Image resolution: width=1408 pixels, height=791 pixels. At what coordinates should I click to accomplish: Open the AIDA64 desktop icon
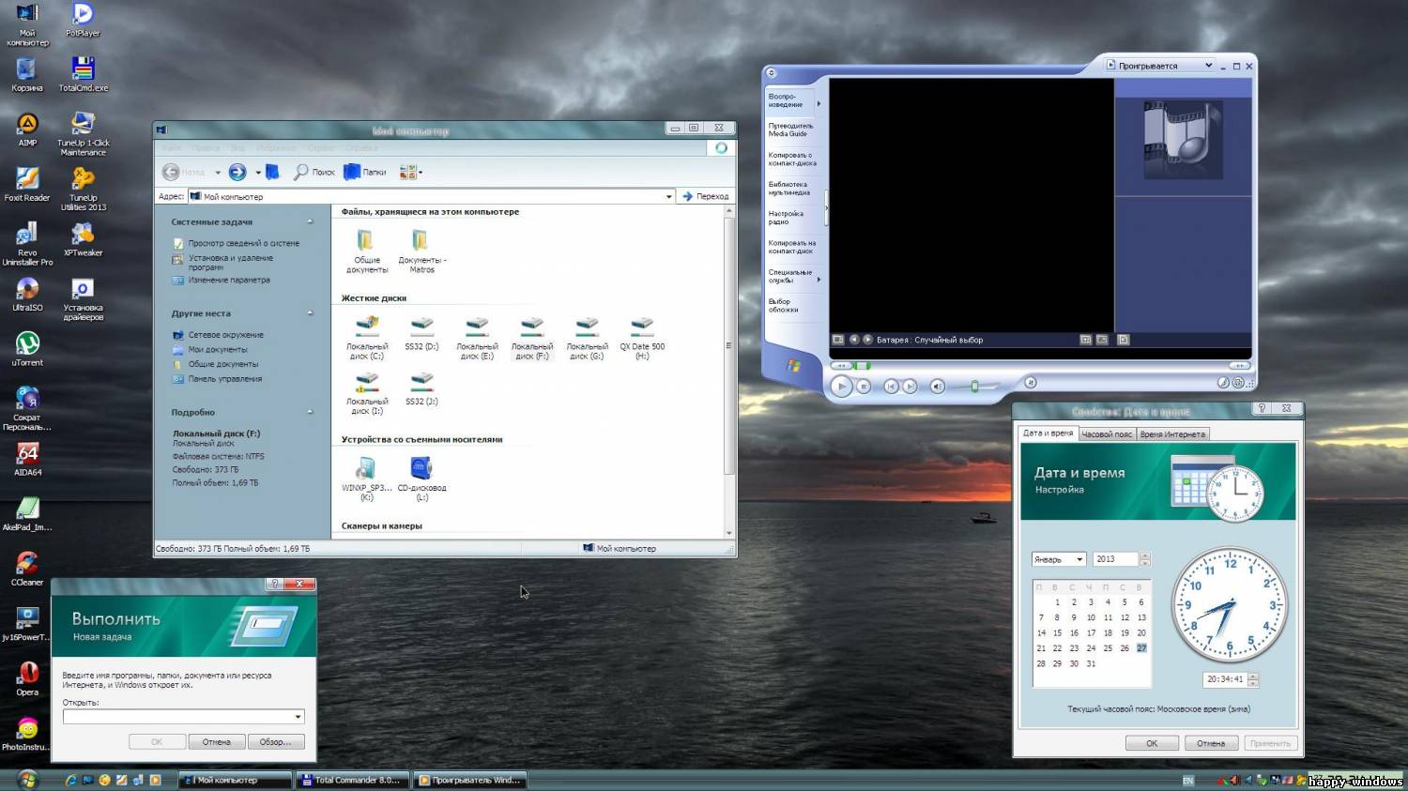(x=27, y=454)
